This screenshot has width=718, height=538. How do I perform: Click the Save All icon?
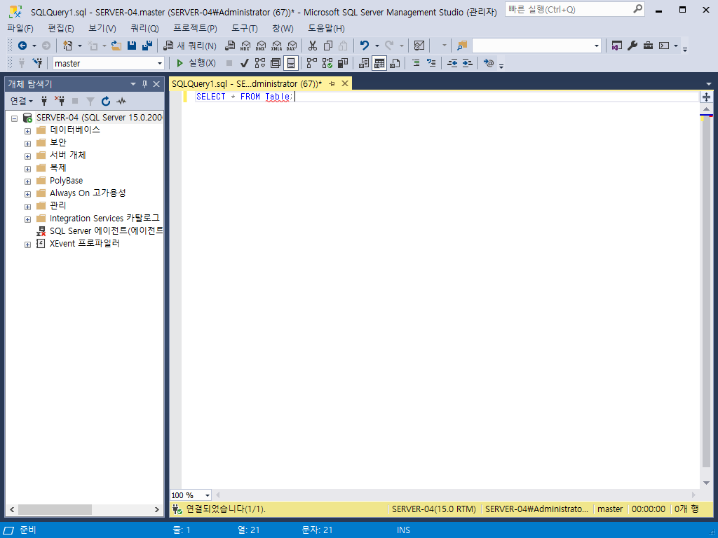pyautogui.click(x=147, y=46)
